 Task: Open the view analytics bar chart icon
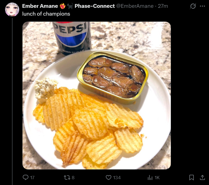pyautogui.click(x=150, y=177)
